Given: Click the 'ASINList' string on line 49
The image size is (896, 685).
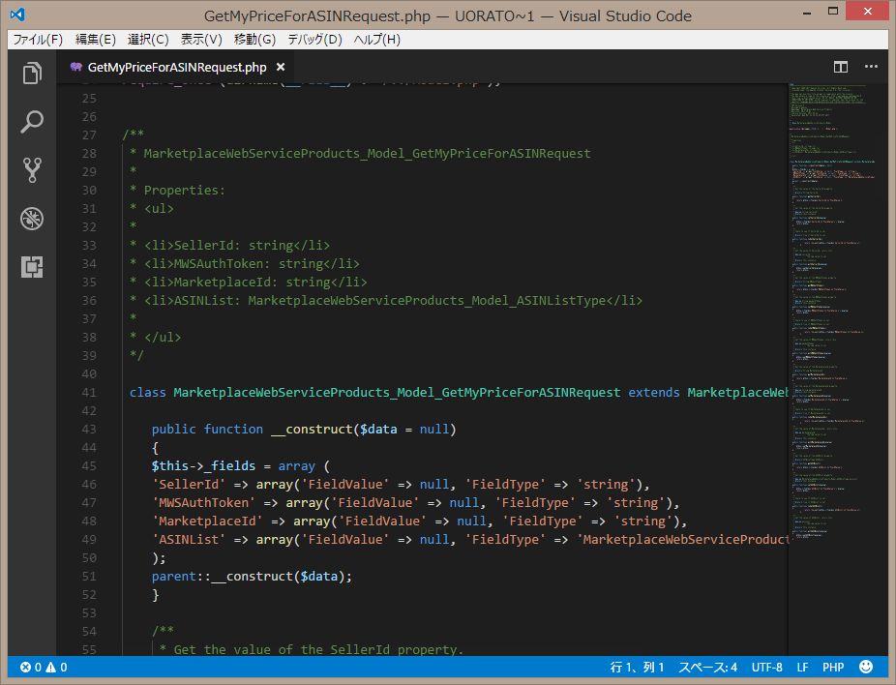Looking at the screenshot, I should pyautogui.click(x=189, y=539).
